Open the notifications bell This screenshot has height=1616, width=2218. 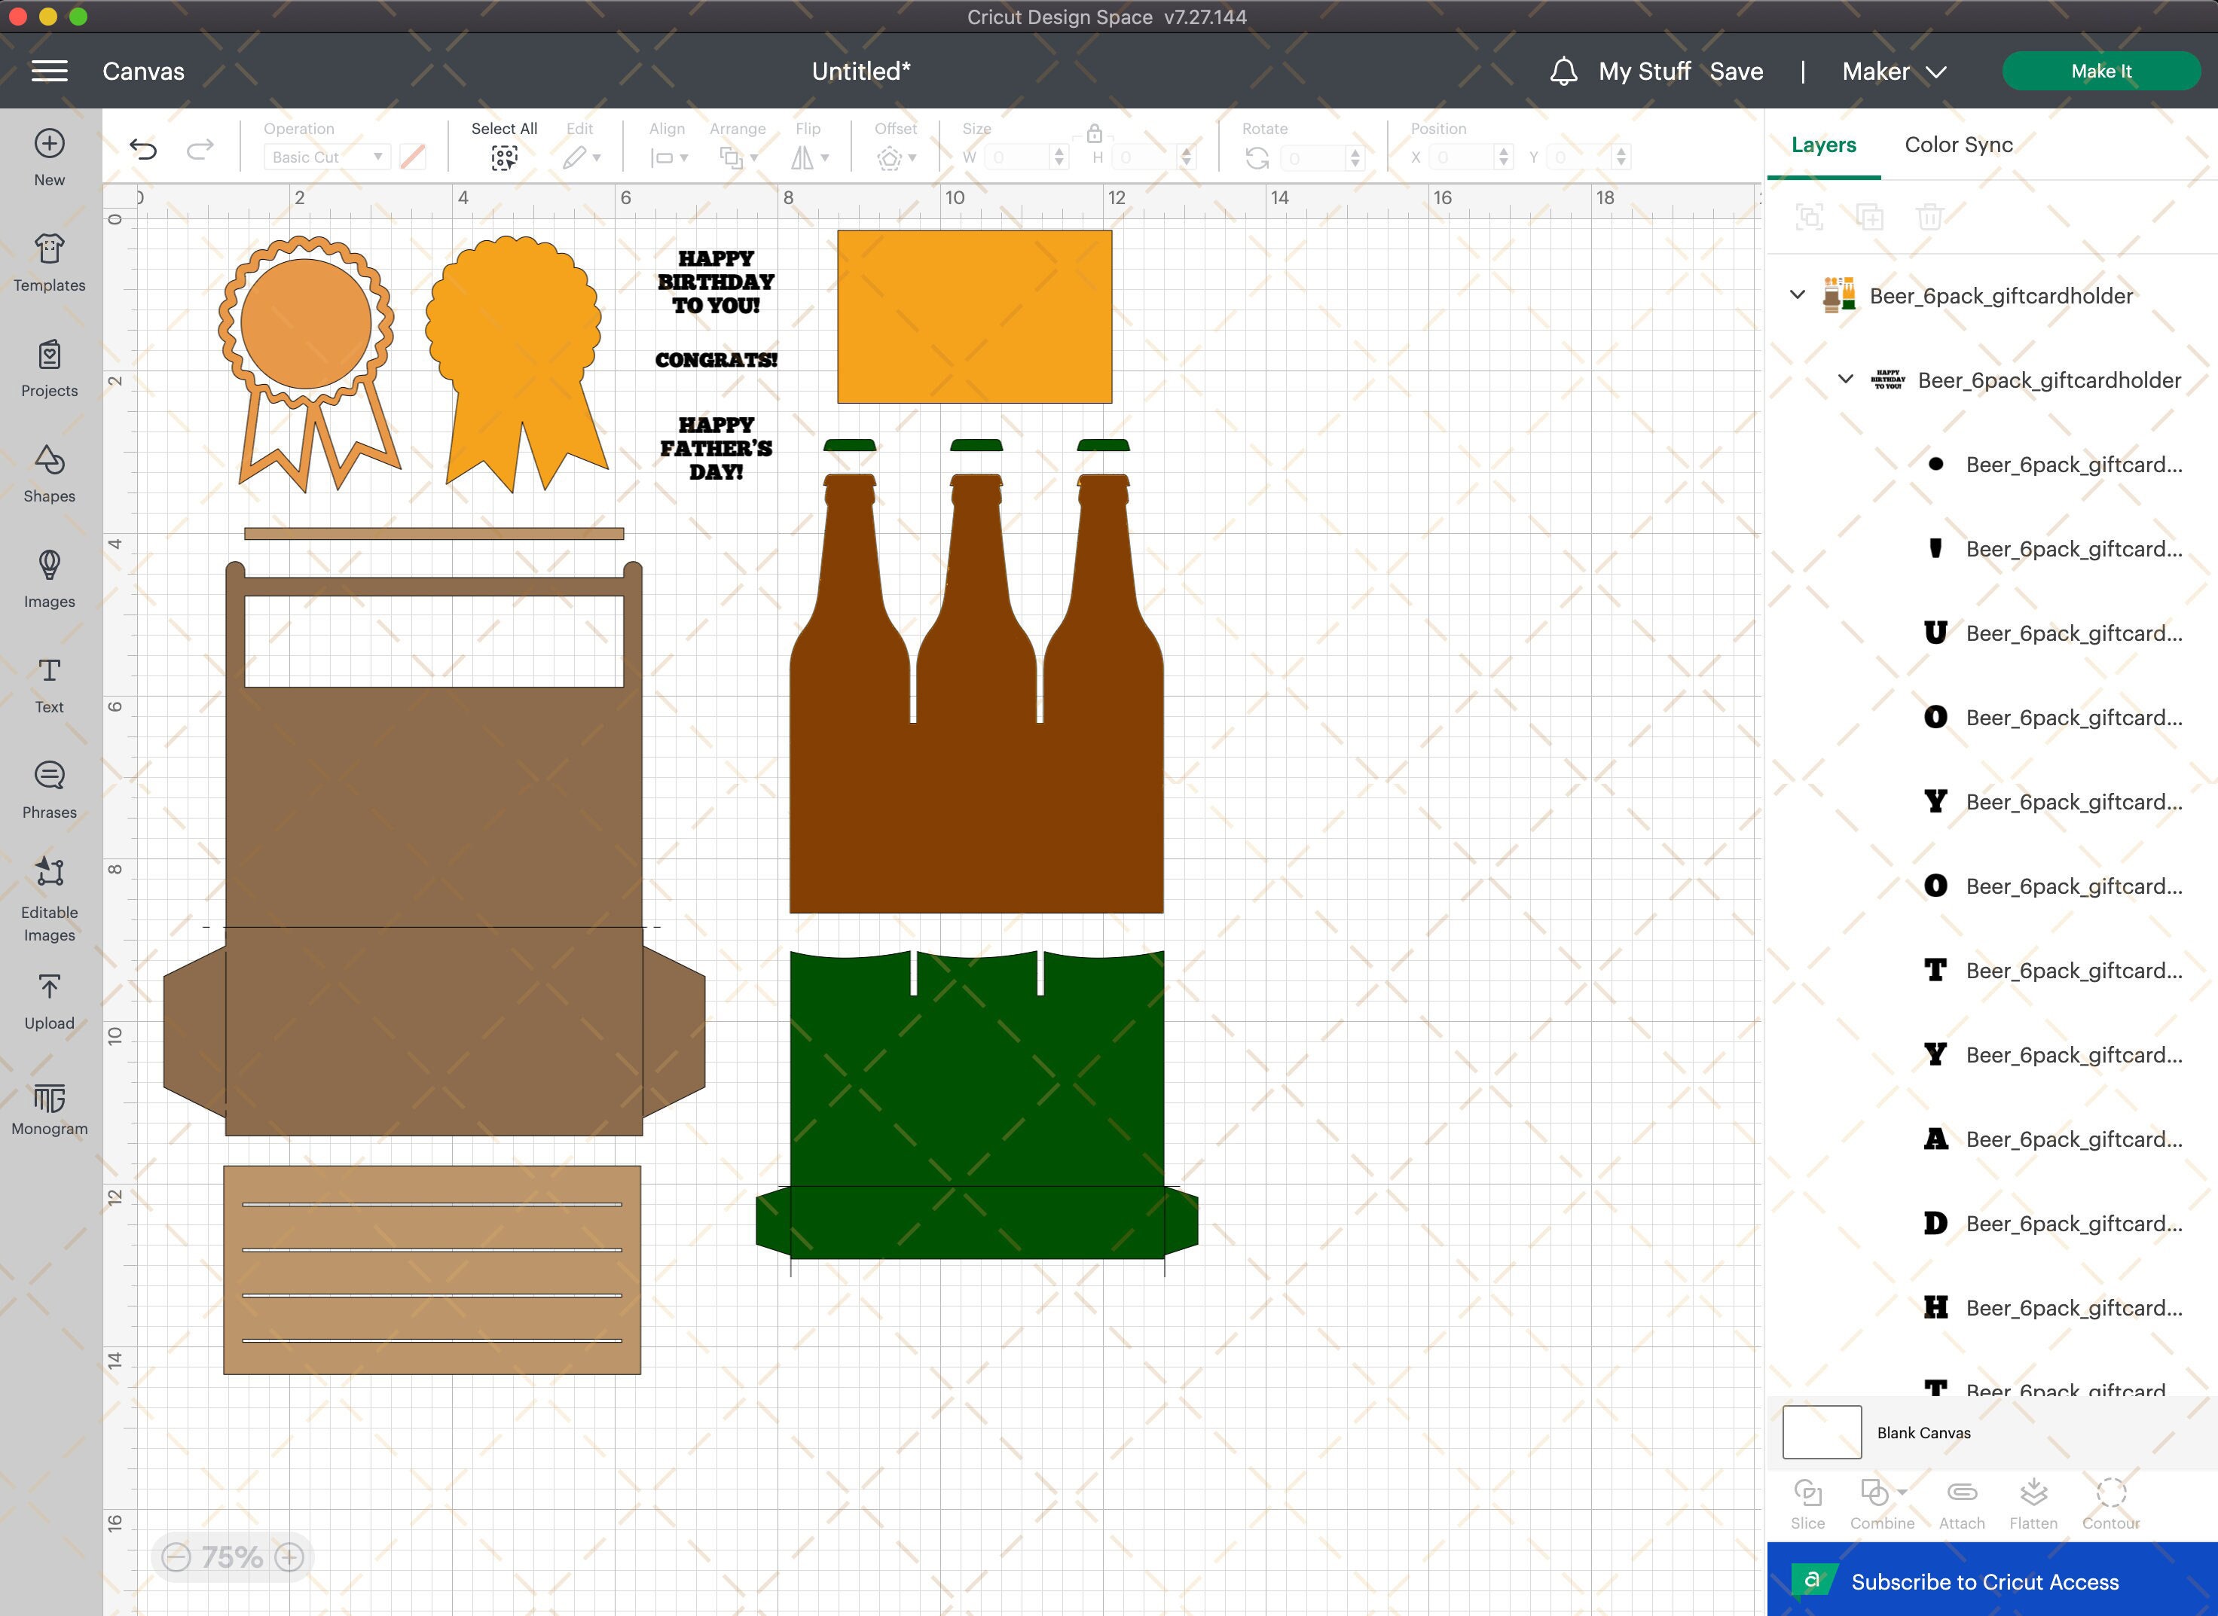pos(1563,72)
